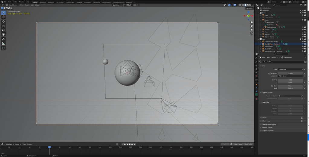Click the Zoom view magnifier gizmo
This screenshot has height=157, width=309.
click(x=252, y=22)
